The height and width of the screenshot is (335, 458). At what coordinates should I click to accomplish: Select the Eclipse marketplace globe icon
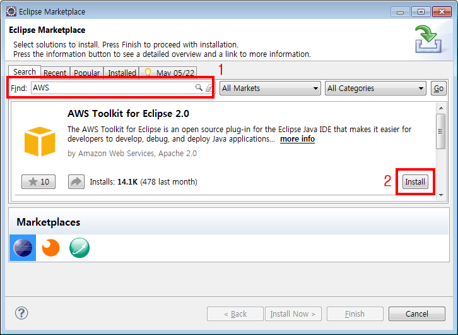(x=23, y=248)
